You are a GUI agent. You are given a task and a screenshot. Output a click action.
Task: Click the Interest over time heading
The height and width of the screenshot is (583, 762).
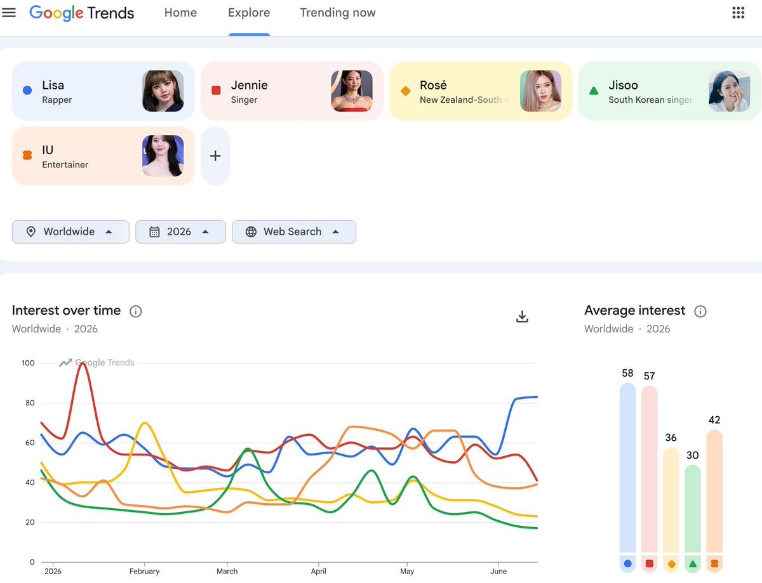pos(66,310)
